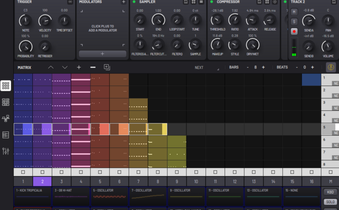Image resolution: width=339 pixels, height=210 pixels.
Task: Toggle the stop checkbox under column 9
Action: [x=177, y=172]
